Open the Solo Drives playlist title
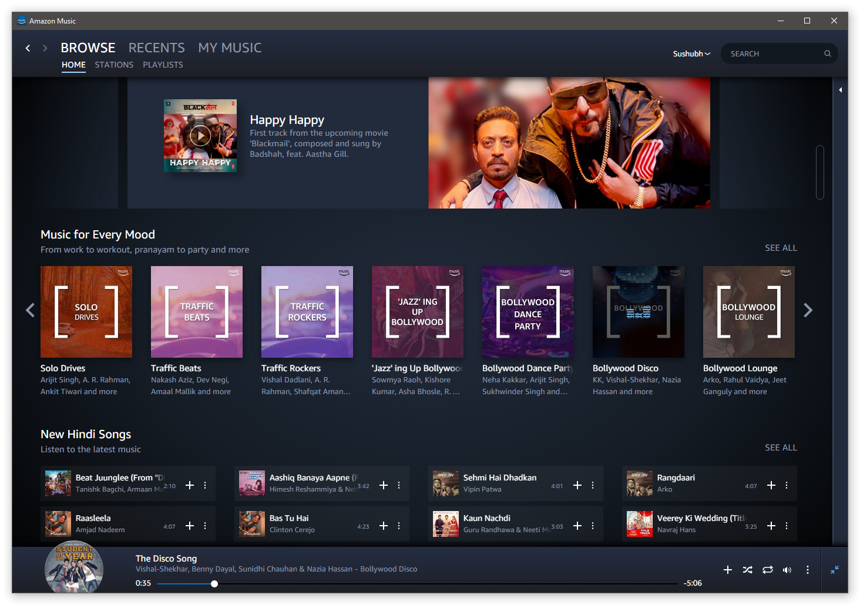Viewport: 860px width, 605px height. pos(63,368)
